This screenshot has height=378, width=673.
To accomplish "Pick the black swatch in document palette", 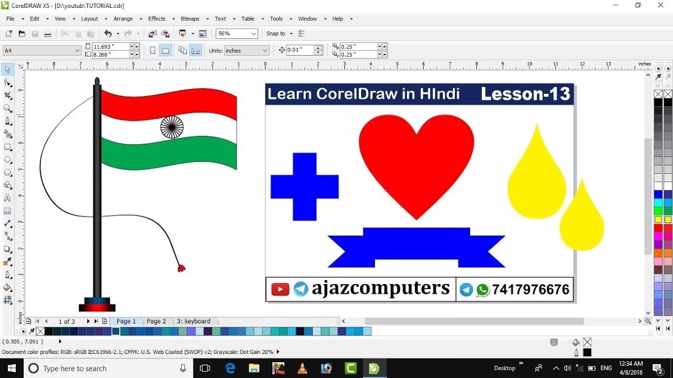I will tap(49, 331).
